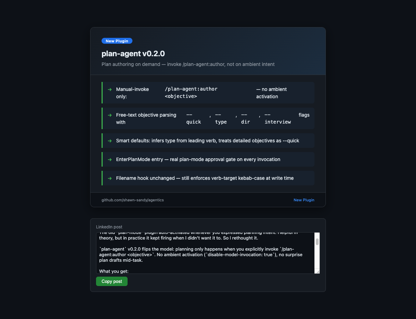Click the 'Filename hook unchanged' row text

click(205, 178)
